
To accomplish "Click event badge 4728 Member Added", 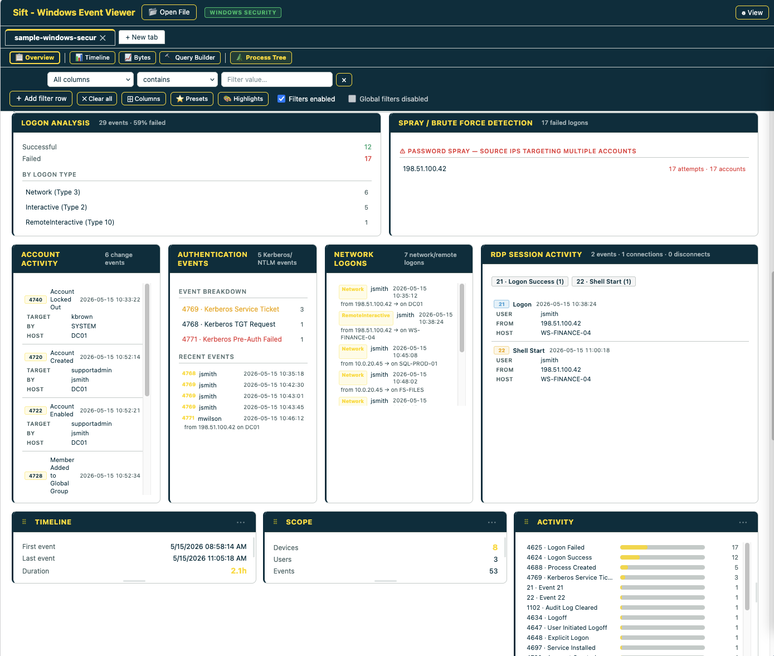I will [36, 476].
